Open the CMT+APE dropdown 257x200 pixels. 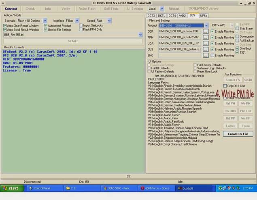[232, 25]
